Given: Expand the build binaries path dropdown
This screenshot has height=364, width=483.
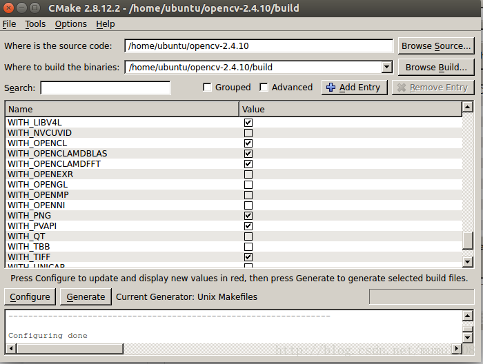Looking at the screenshot, I should pos(386,67).
